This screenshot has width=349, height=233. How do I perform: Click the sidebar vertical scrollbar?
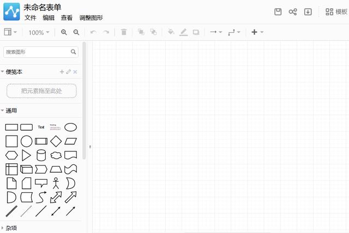84,100
